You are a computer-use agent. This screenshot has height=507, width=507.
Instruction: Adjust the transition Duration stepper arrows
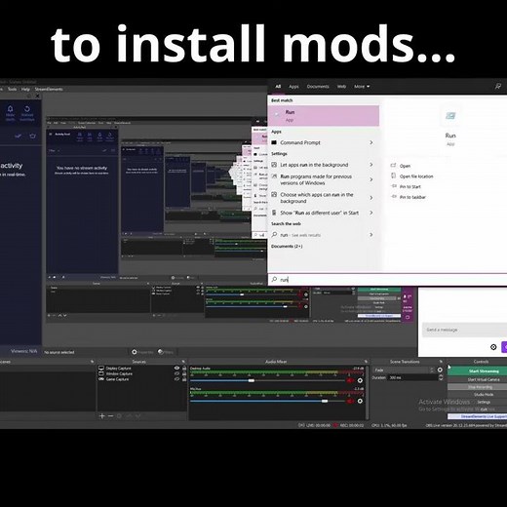point(441,377)
